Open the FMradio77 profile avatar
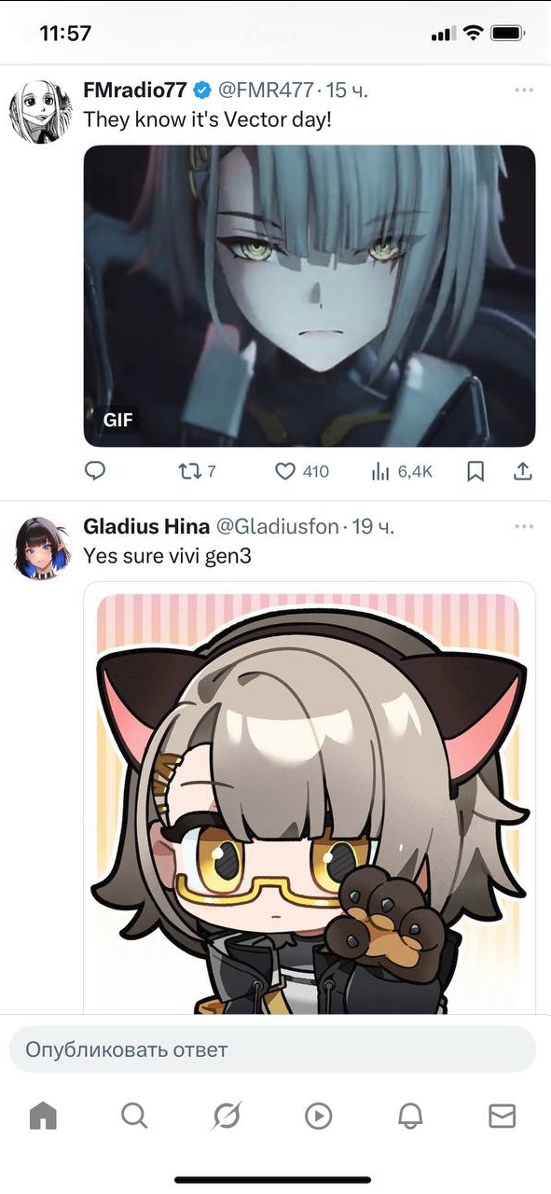The height and width of the screenshot is (1194, 551). [41, 111]
